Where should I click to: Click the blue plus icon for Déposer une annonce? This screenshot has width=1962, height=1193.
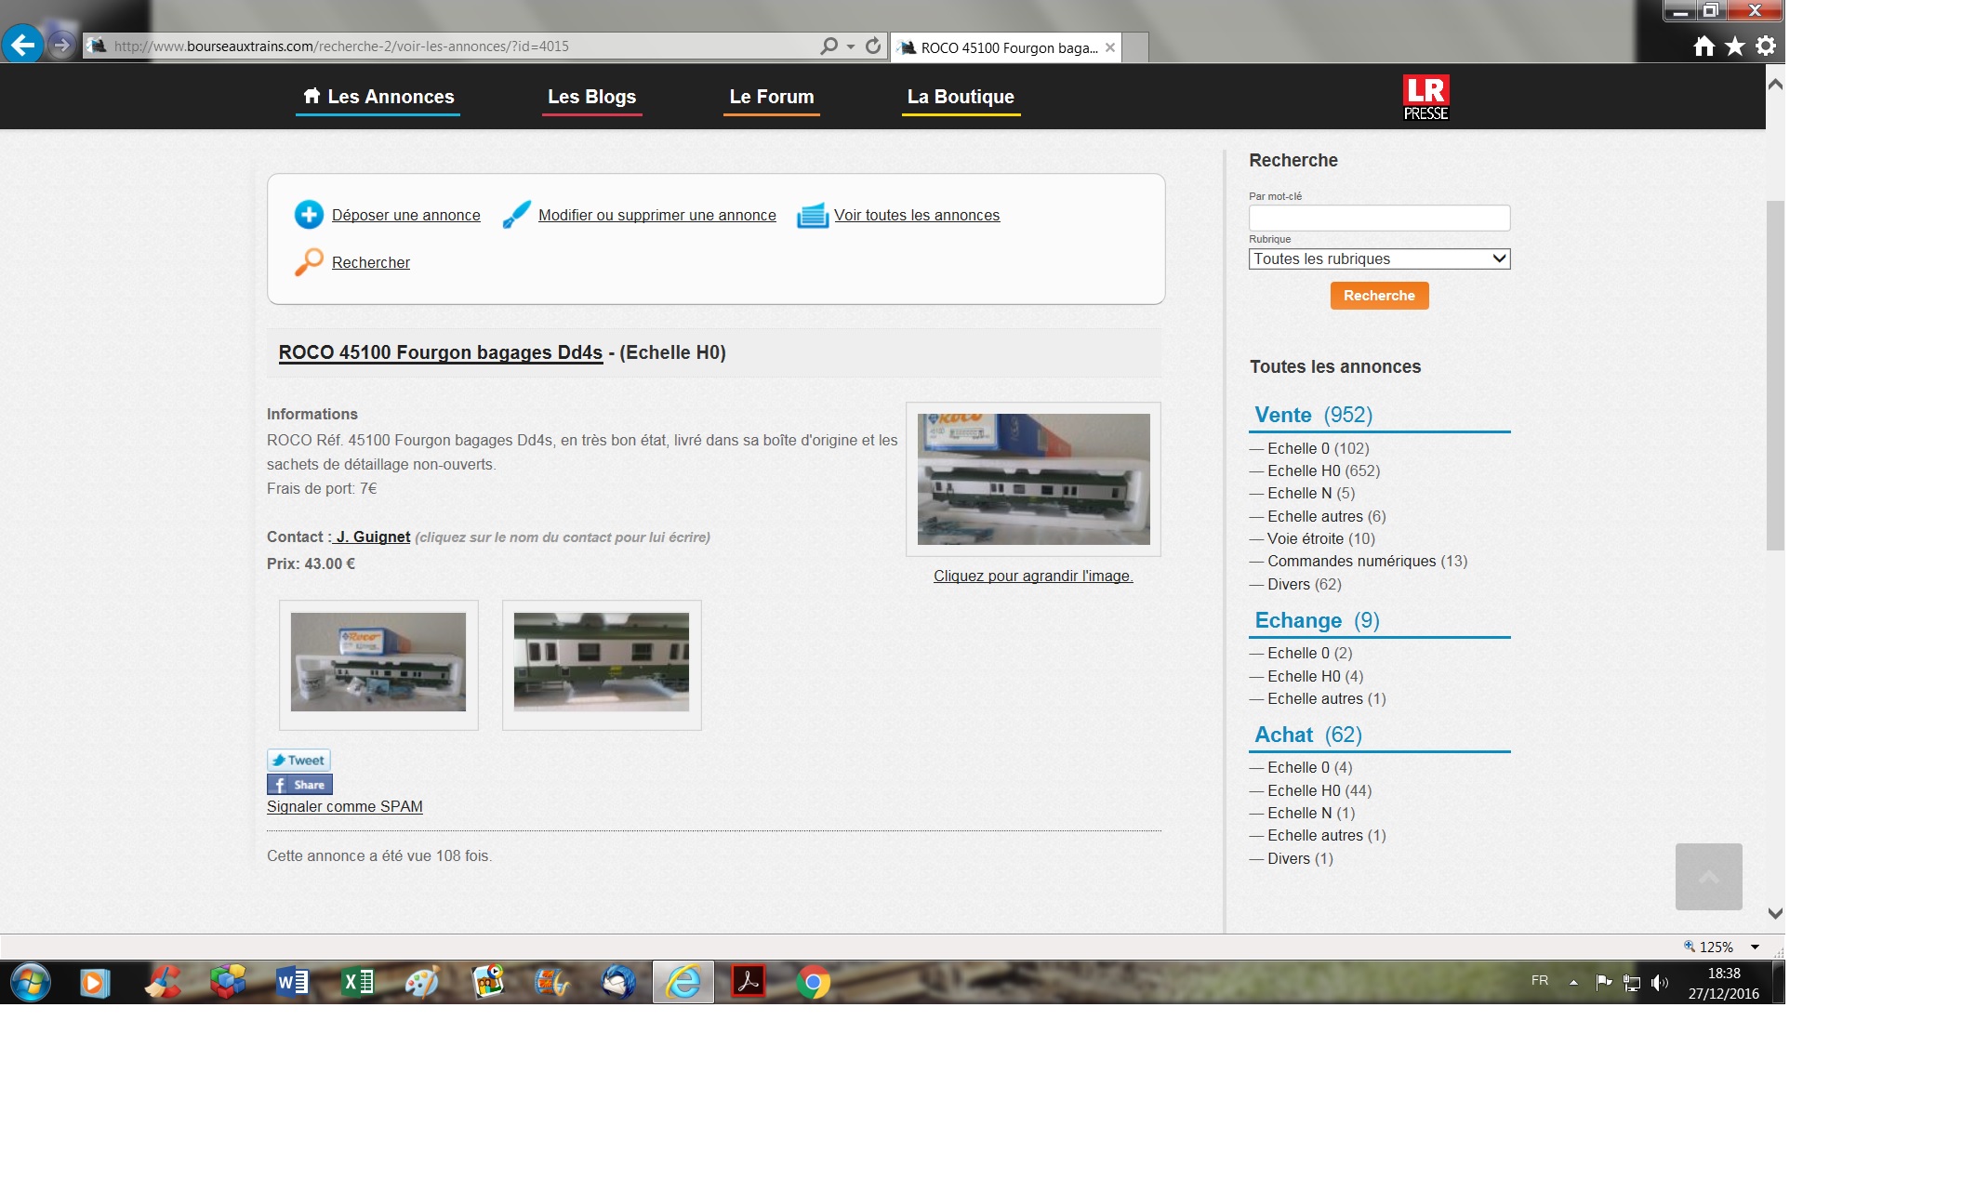pos(309,215)
